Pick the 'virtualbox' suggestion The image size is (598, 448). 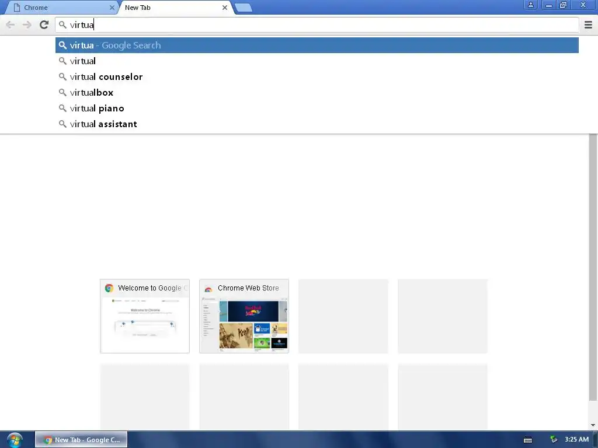[317, 93]
